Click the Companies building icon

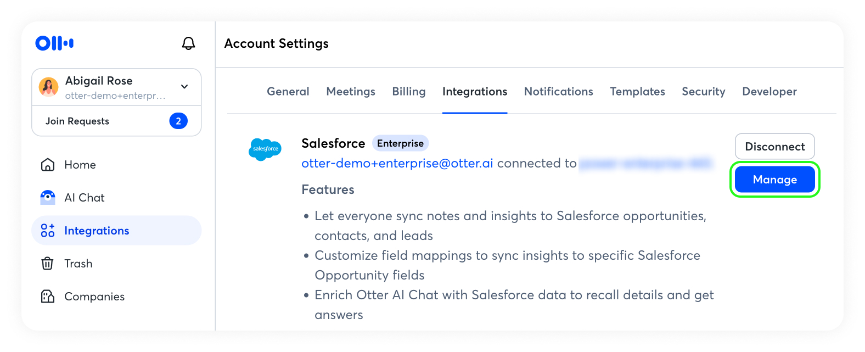click(x=48, y=297)
